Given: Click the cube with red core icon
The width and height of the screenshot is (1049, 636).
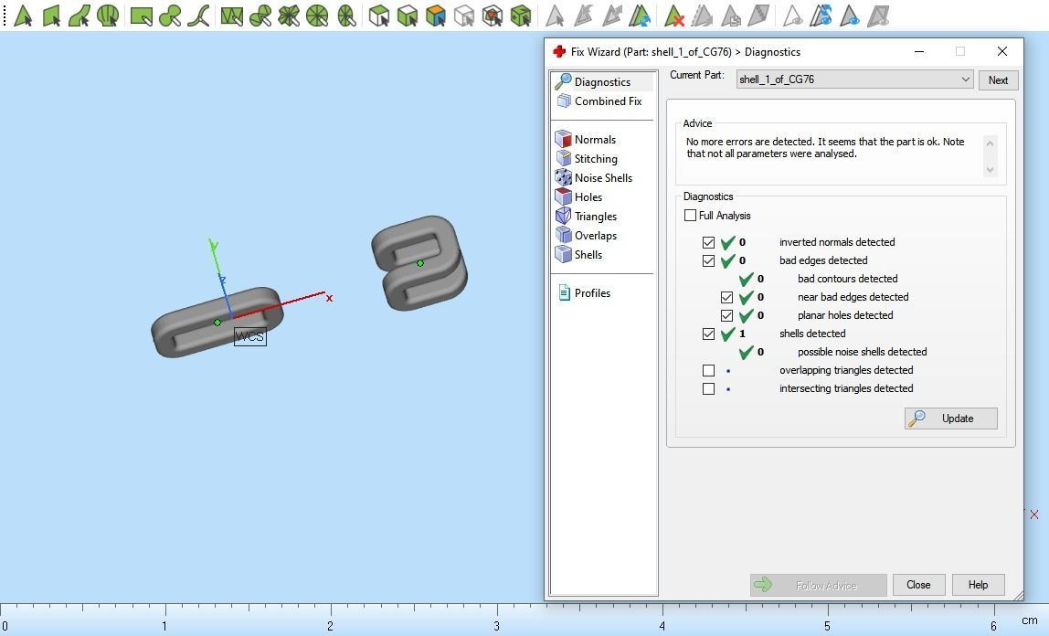Looking at the screenshot, I should pyautogui.click(x=492, y=16).
